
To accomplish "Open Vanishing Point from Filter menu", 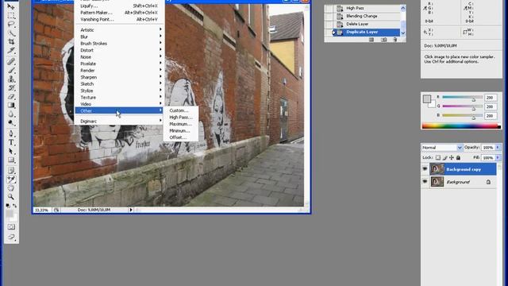I will 119,19.
